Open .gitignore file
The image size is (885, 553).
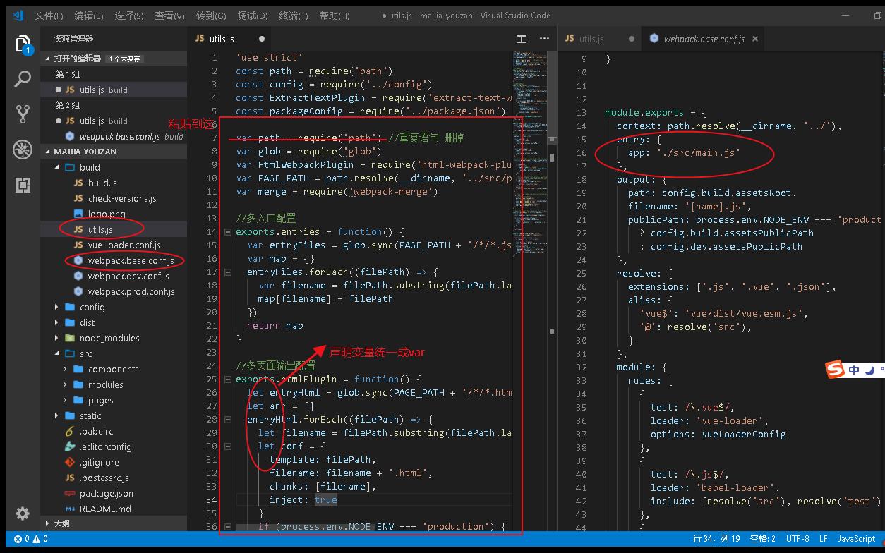point(113,462)
